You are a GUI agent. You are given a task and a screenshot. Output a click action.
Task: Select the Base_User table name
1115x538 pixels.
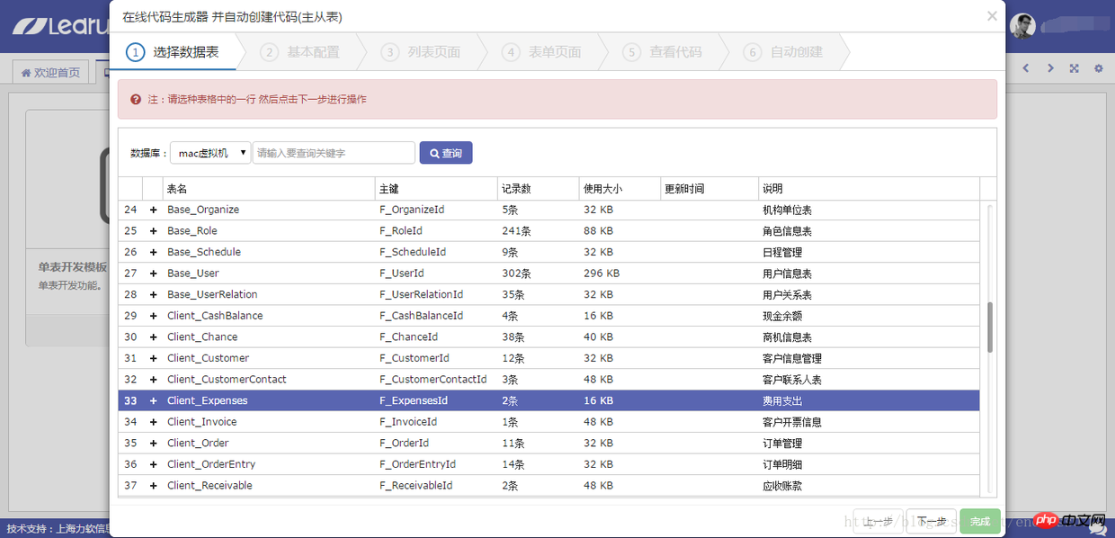point(193,273)
